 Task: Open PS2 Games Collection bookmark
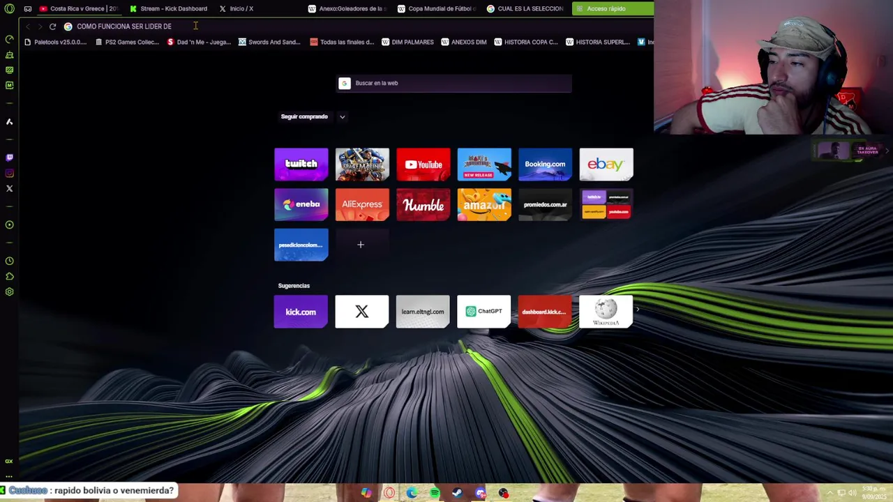(x=127, y=42)
